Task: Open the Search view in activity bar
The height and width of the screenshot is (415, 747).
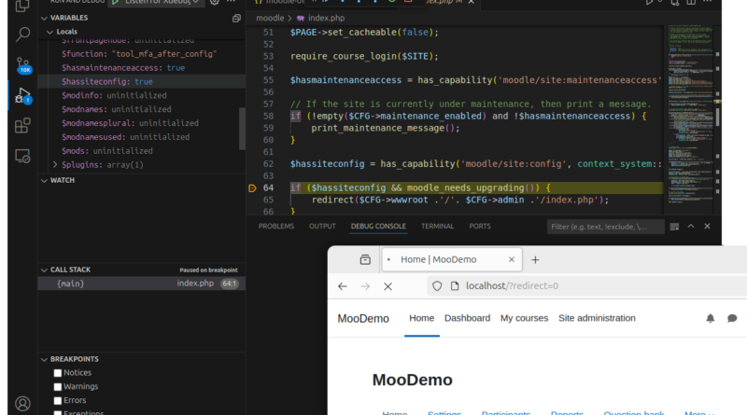Action: tap(22, 35)
